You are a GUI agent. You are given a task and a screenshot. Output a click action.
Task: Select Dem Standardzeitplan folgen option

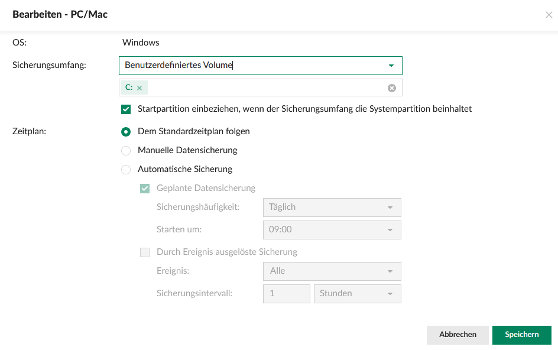coord(126,132)
